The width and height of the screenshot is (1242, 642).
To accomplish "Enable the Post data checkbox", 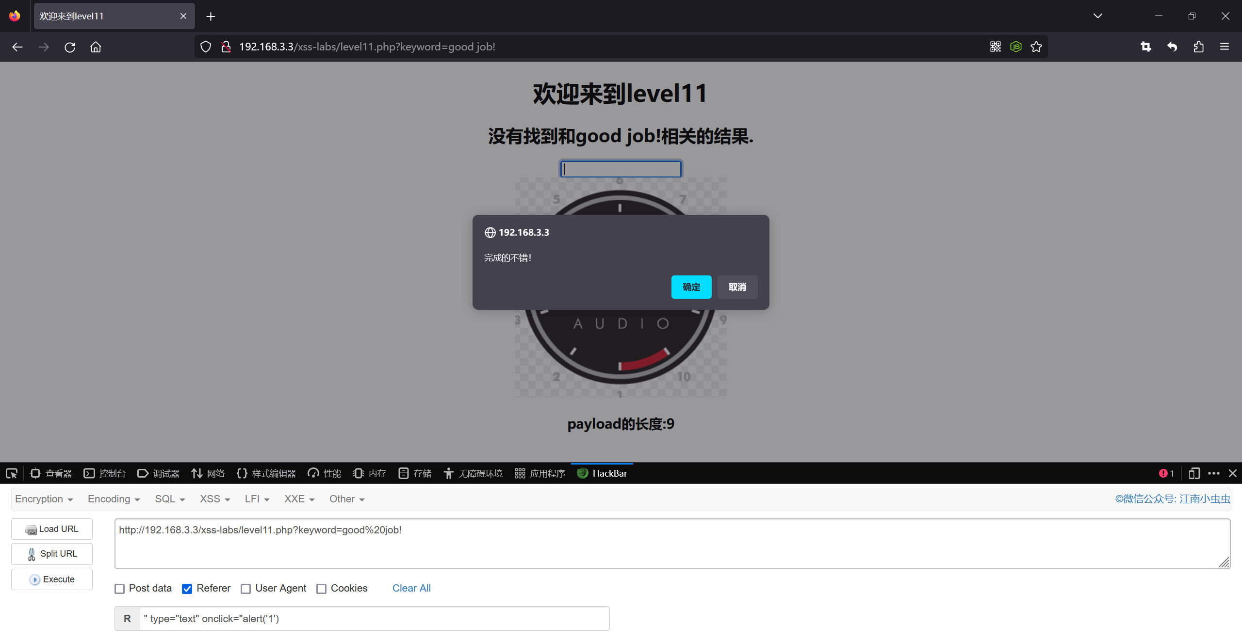I will click(x=120, y=589).
